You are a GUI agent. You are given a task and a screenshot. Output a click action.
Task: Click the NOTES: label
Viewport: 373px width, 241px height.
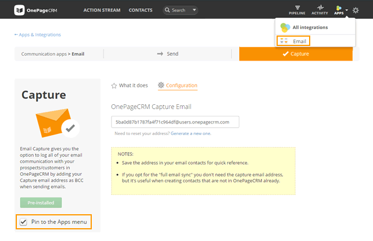click(125, 154)
